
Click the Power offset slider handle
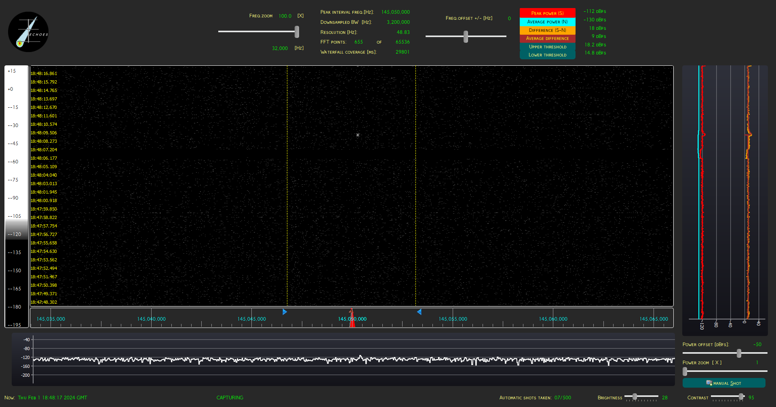739,353
